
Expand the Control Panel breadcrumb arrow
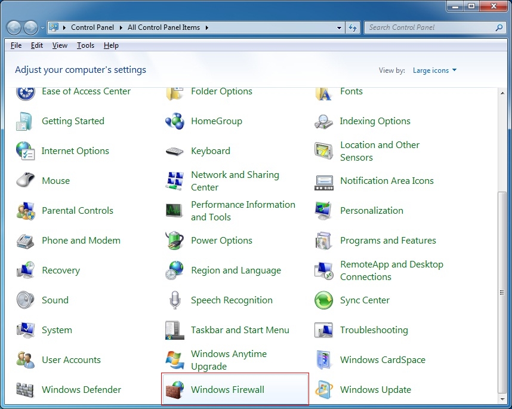coord(121,28)
